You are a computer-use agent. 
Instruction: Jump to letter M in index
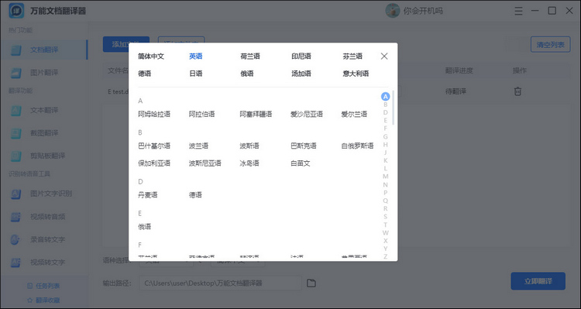pyautogui.click(x=385, y=177)
